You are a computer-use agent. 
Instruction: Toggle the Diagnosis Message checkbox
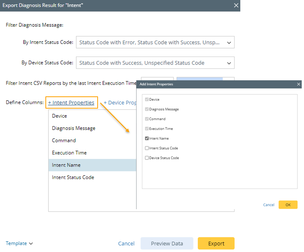(x=147, y=109)
